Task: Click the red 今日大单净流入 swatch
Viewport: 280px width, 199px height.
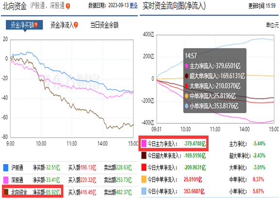Action: coord(144,167)
